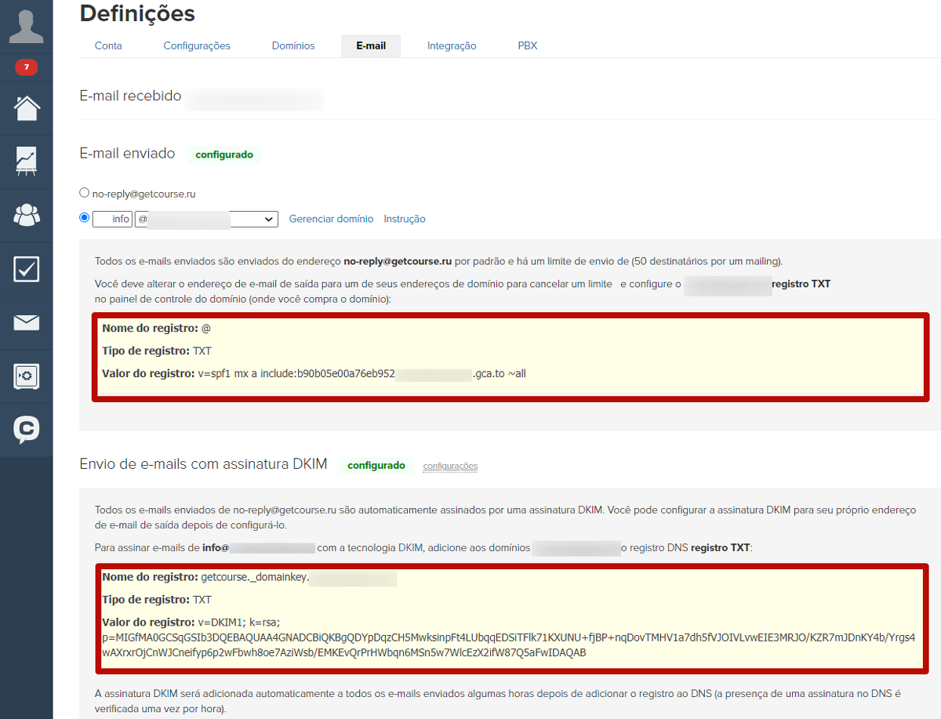This screenshot has height=719, width=941.
Task: Open the Integração tab
Action: [452, 45]
